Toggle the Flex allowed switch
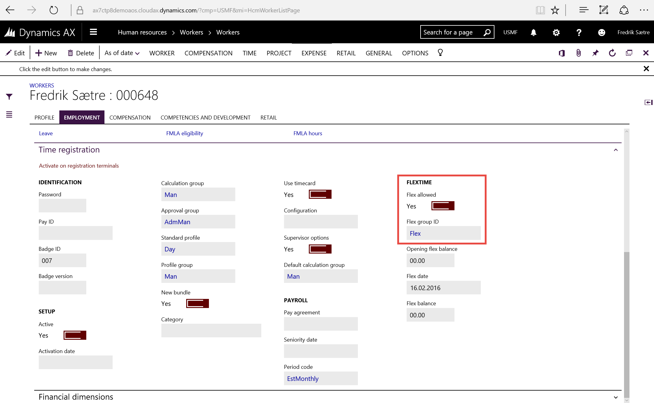 (443, 206)
